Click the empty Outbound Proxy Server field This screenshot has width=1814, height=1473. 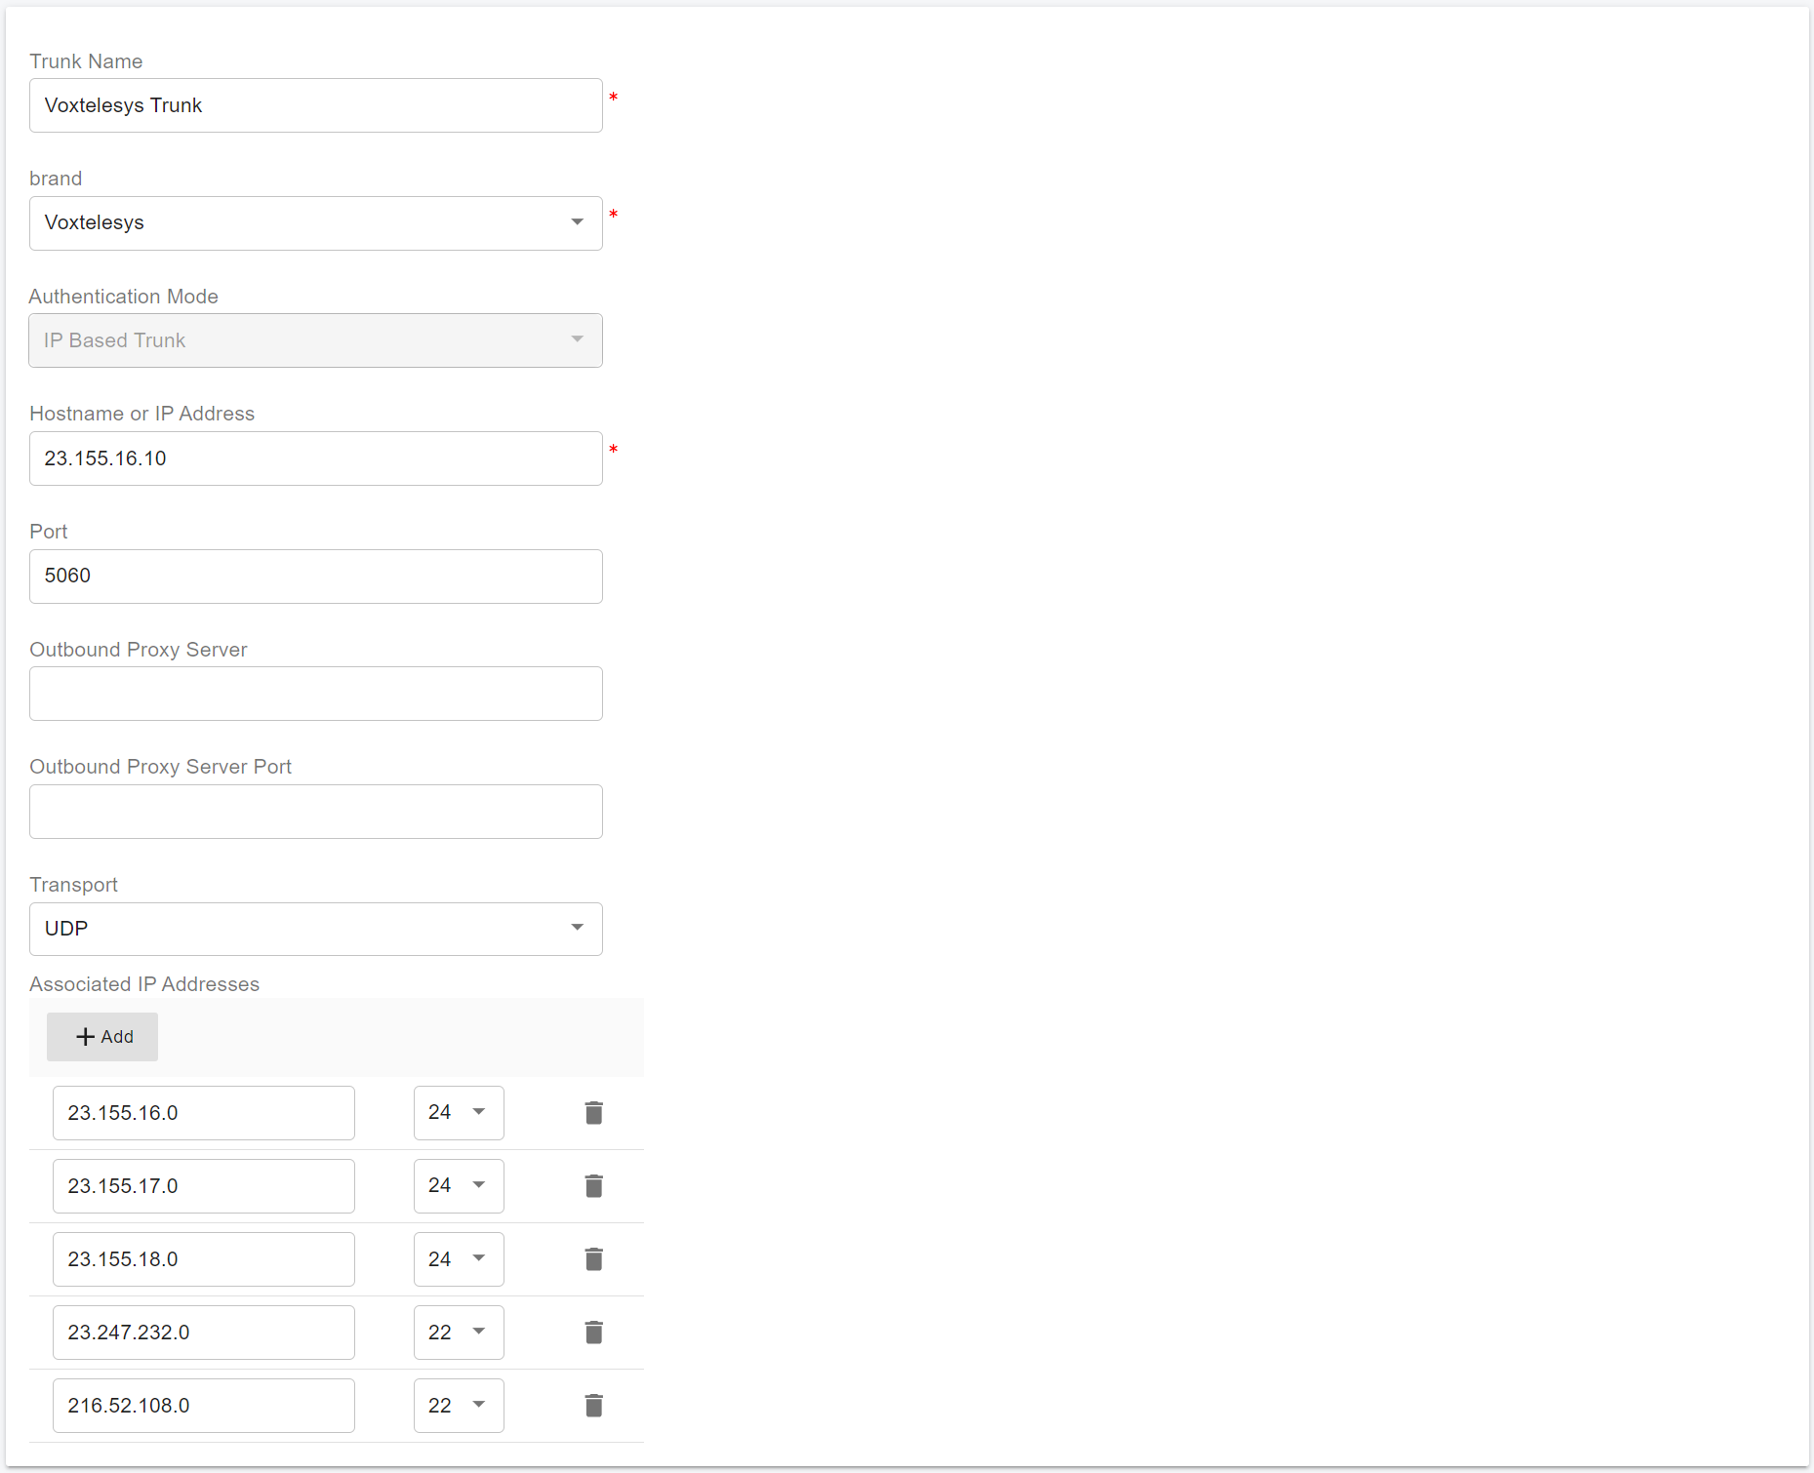[315, 694]
